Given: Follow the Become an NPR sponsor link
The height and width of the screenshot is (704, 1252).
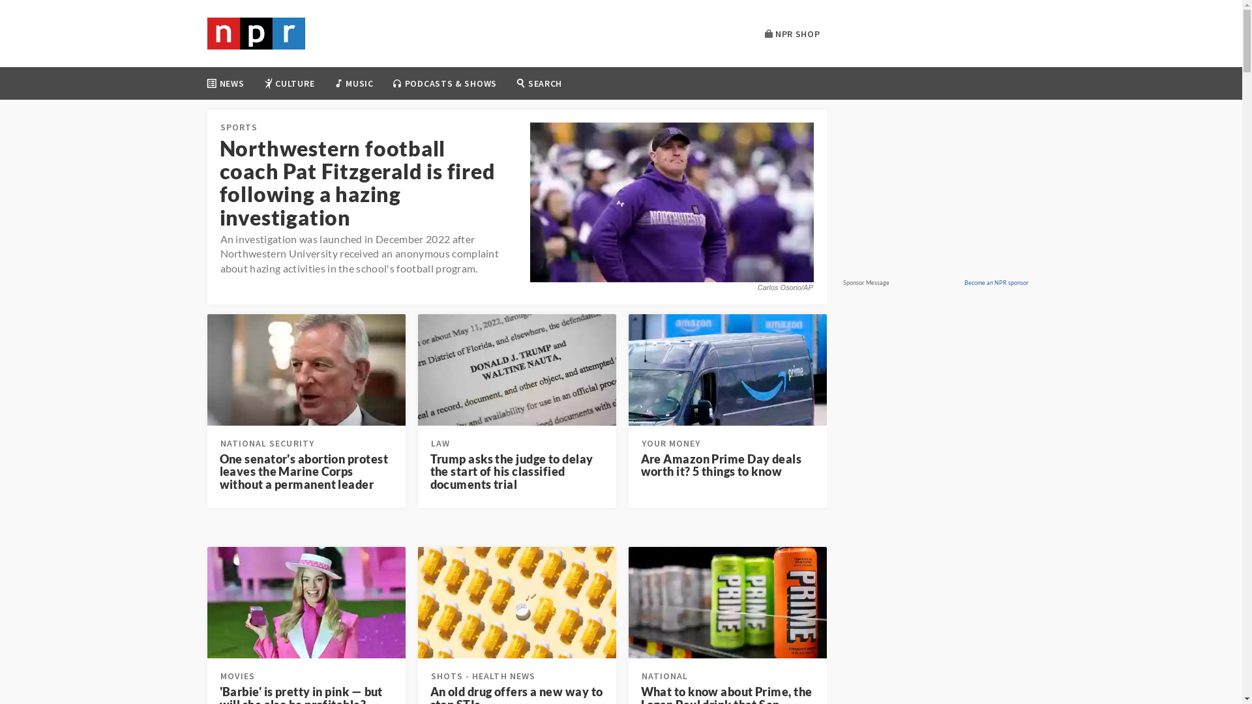Looking at the screenshot, I should pyautogui.click(x=996, y=283).
